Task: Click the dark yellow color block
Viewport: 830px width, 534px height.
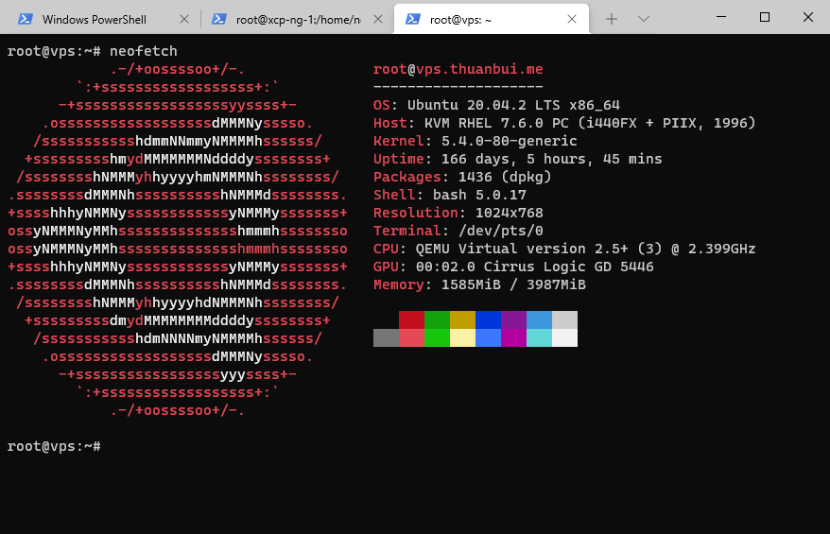Action: click(462, 320)
